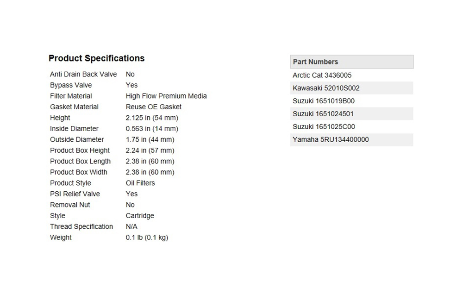Viewport: 463px width, 301px height.
Task: Click the Anti Drain Back Valve label
Action: point(83,74)
